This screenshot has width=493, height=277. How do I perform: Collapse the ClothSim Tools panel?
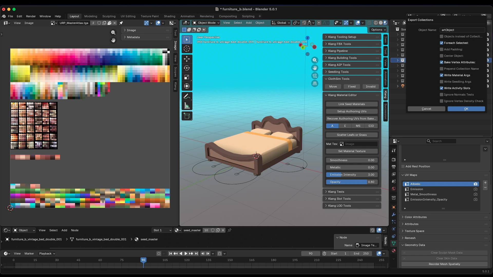(x=352, y=79)
